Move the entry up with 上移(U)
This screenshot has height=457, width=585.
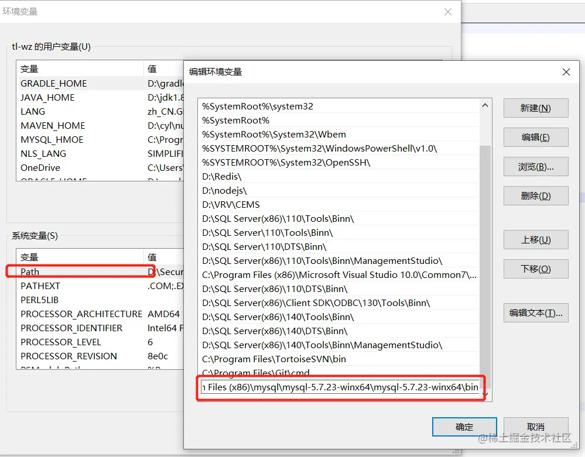pos(536,240)
